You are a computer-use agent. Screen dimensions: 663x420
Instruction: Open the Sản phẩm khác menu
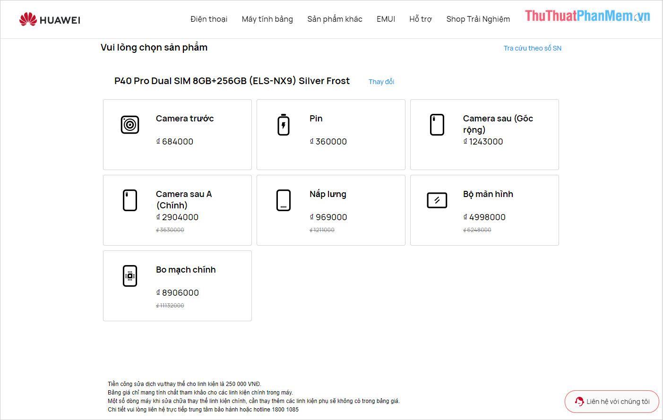(x=335, y=19)
